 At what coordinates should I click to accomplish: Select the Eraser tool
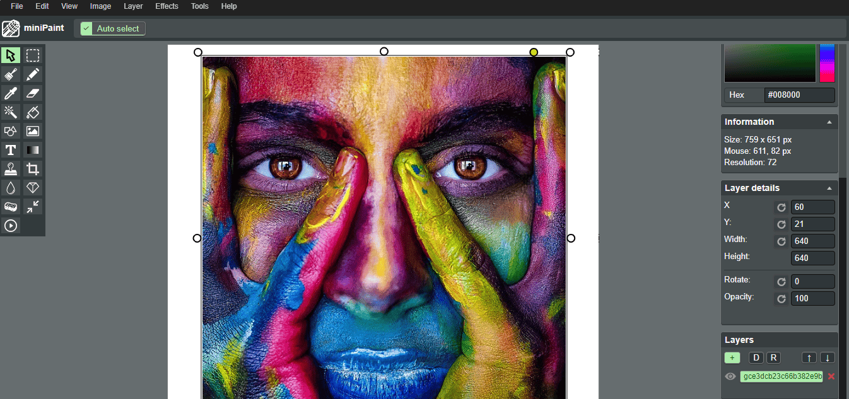(x=33, y=93)
